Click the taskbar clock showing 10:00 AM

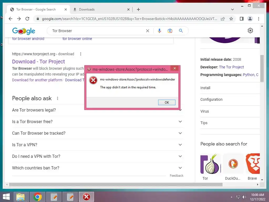click(257, 197)
